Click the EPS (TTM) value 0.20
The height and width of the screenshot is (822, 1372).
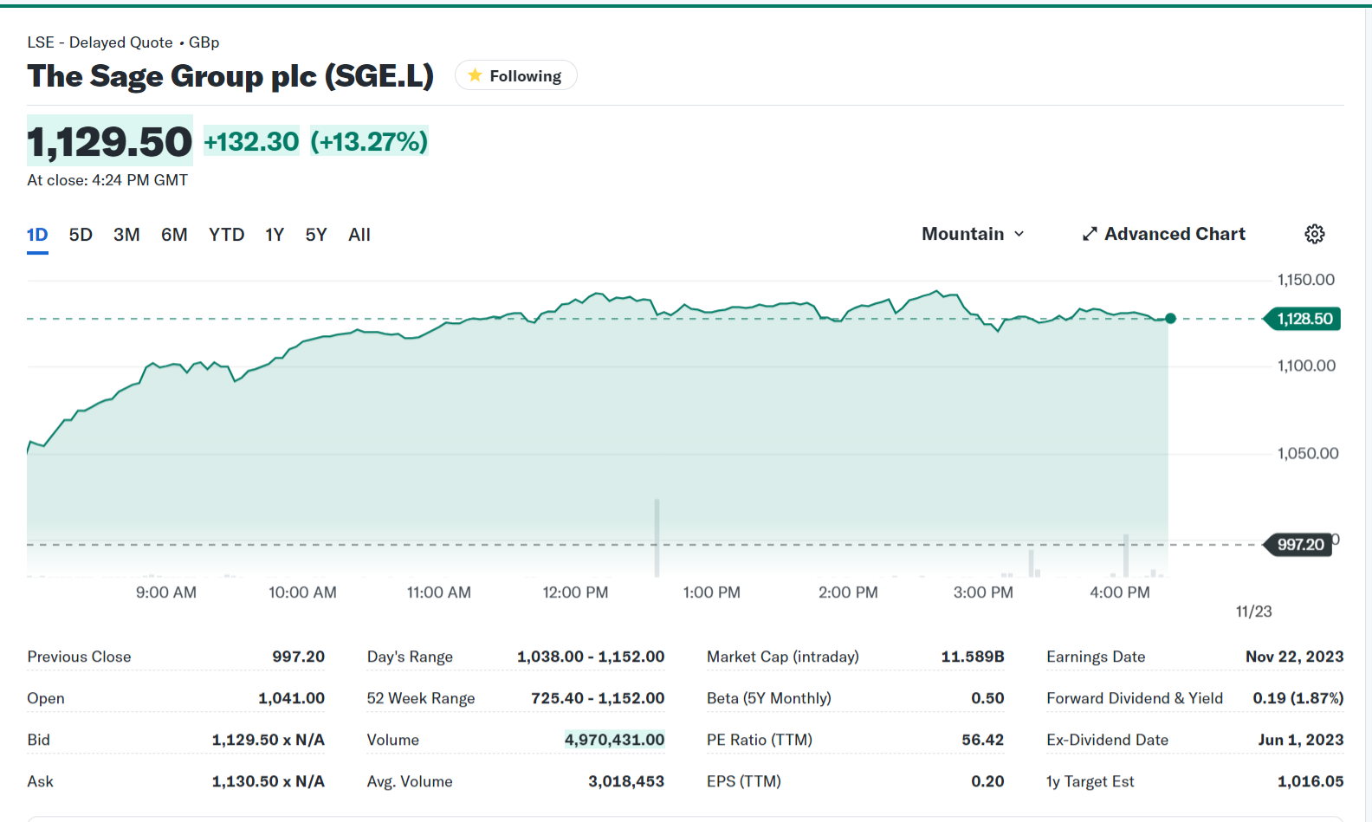(x=987, y=781)
